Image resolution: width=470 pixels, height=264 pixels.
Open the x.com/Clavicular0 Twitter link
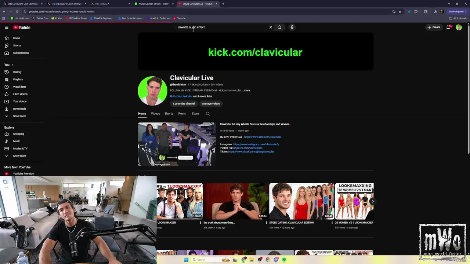point(248,148)
